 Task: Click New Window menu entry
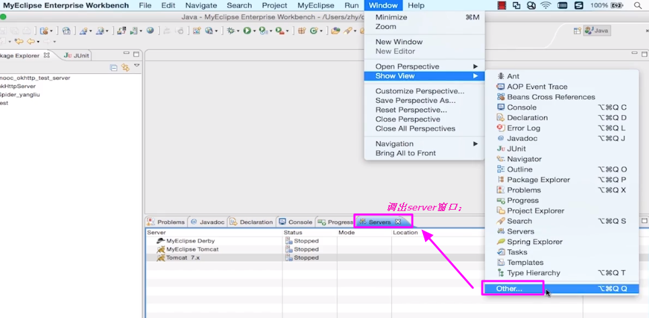[x=424, y=42]
